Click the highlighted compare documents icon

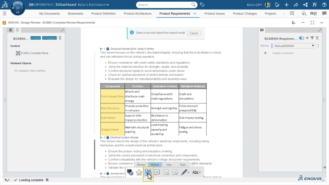click(148, 173)
